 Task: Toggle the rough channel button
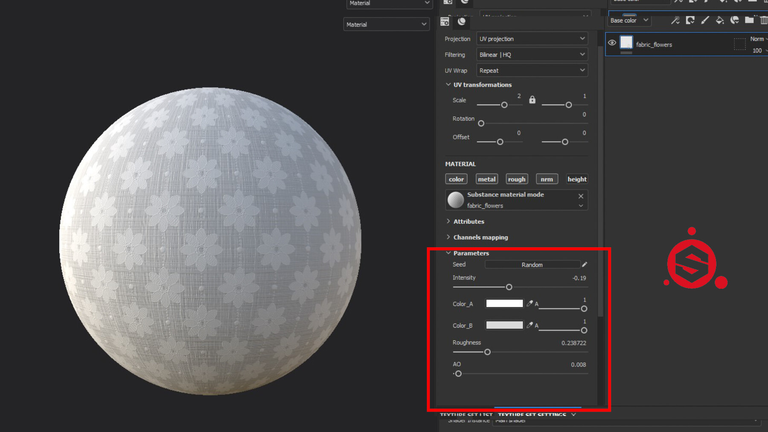517,179
